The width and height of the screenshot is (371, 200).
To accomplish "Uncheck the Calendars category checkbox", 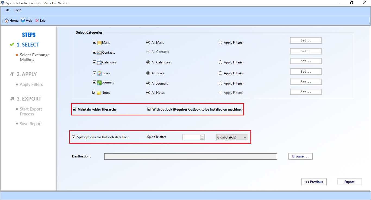I will pyautogui.click(x=94, y=62).
